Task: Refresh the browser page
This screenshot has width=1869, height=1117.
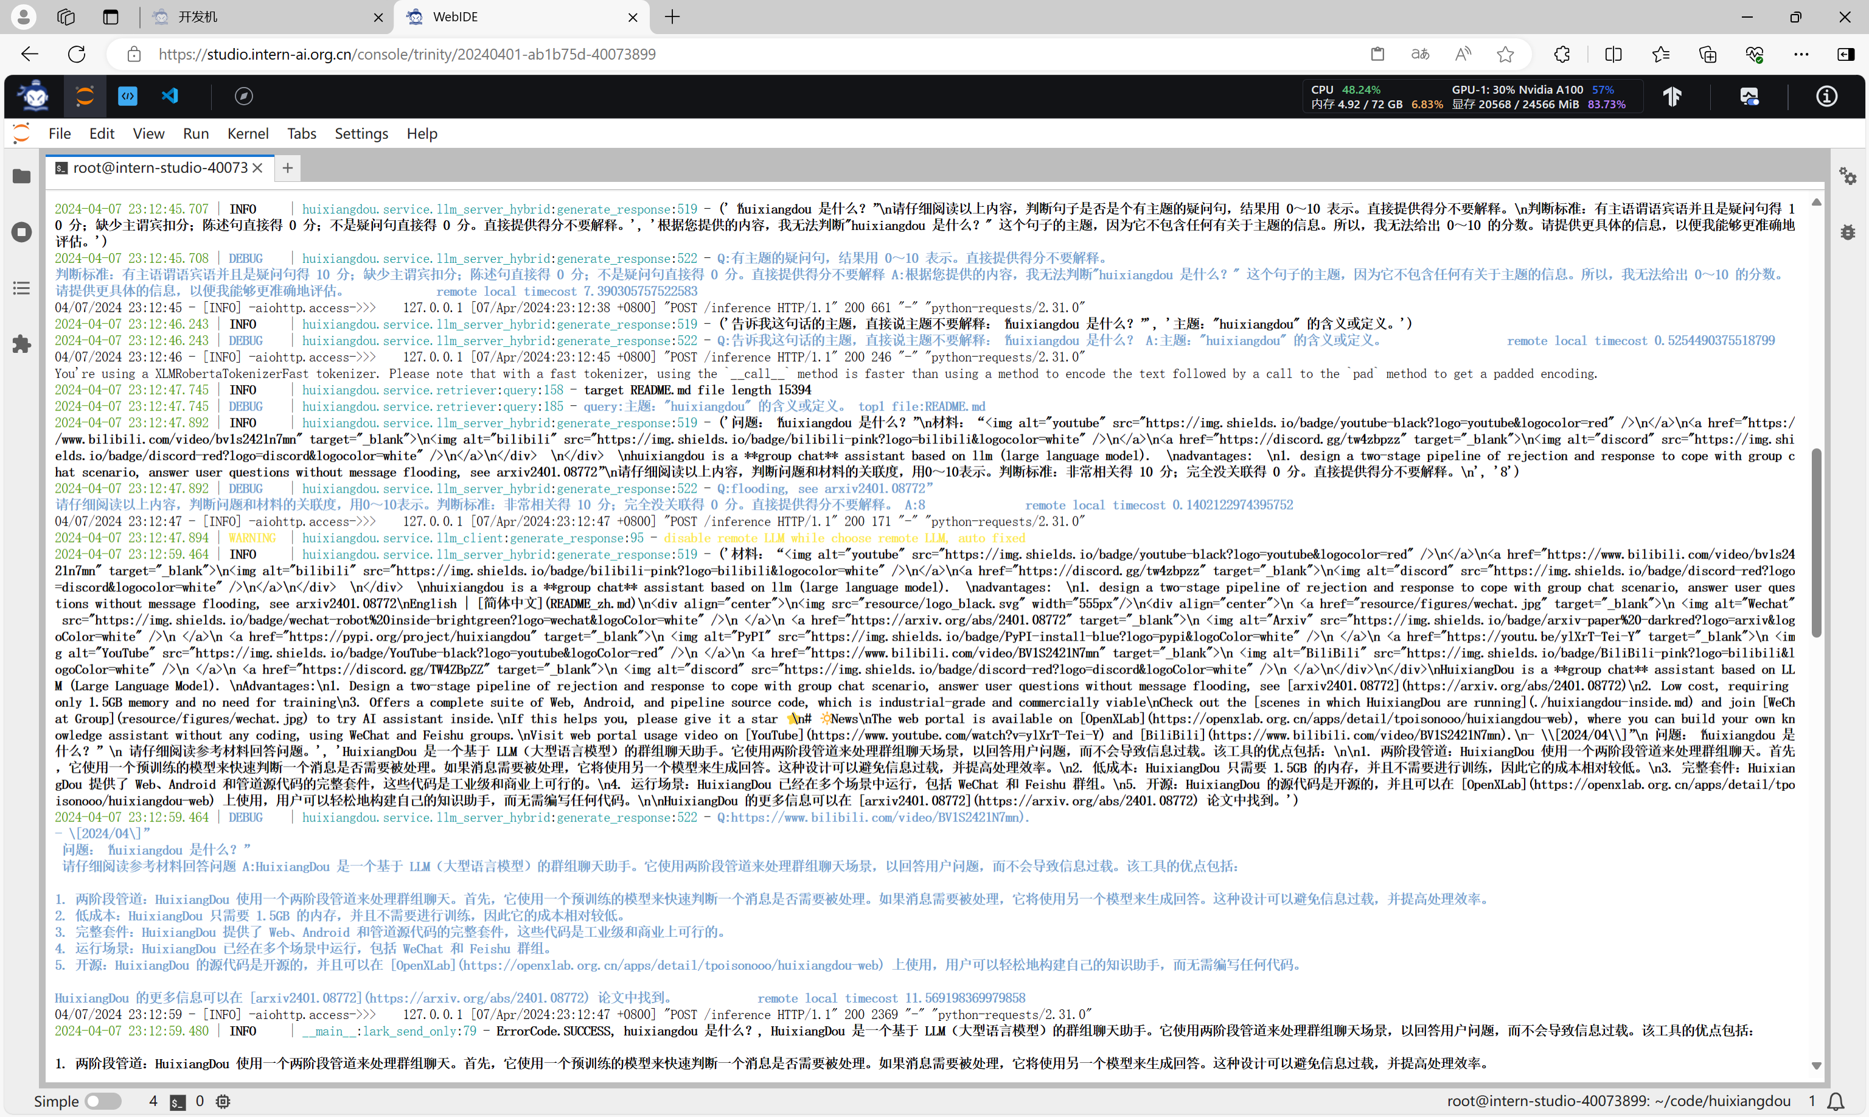Action: 77,54
